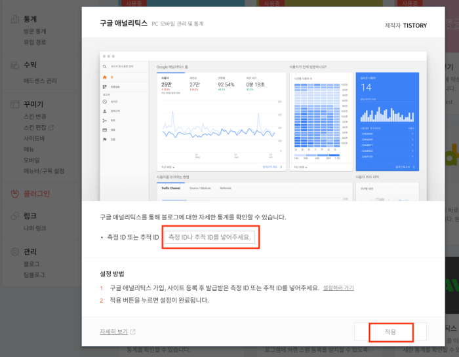Open 블로그 under 관리

point(31,264)
